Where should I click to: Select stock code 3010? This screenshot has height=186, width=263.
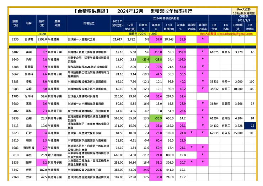click(15, 155)
